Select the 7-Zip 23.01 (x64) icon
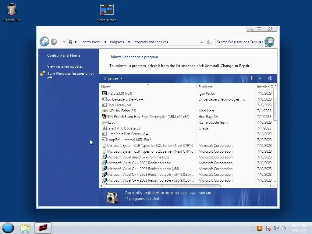312x234 pixels. pos(104,93)
